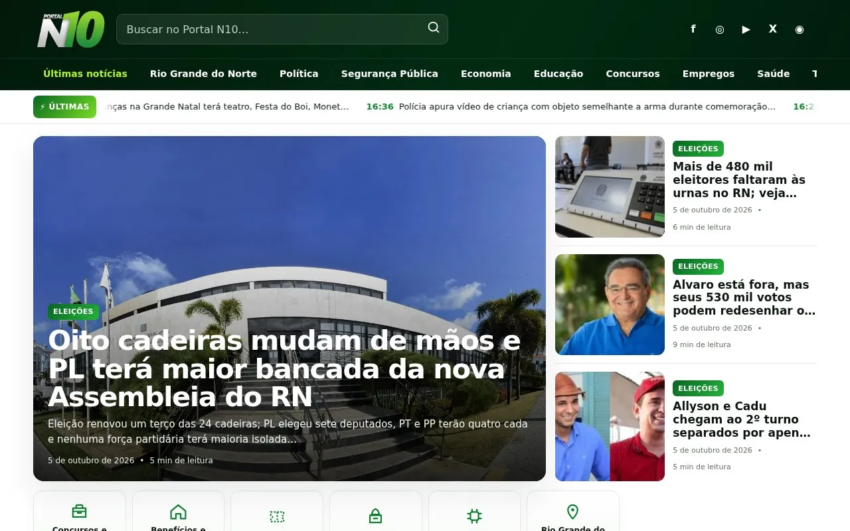The height and width of the screenshot is (531, 850).
Task: Open Rio Grande do Norte menu item
Action: tap(203, 74)
